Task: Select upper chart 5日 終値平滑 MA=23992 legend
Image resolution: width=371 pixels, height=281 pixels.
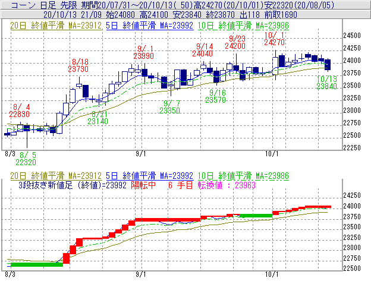Action: pyautogui.click(x=150, y=26)
